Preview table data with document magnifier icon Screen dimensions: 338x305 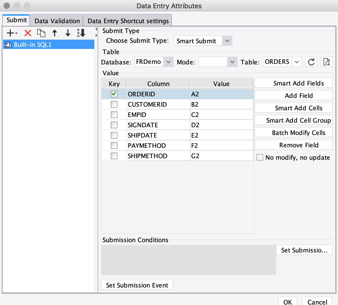pos(326,62)
